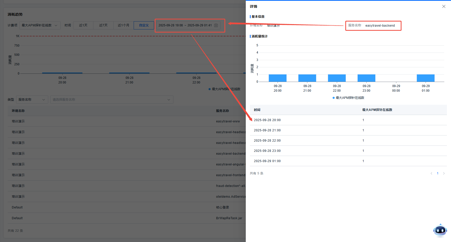Switch to 近1个月 time range

coord(123,25)
